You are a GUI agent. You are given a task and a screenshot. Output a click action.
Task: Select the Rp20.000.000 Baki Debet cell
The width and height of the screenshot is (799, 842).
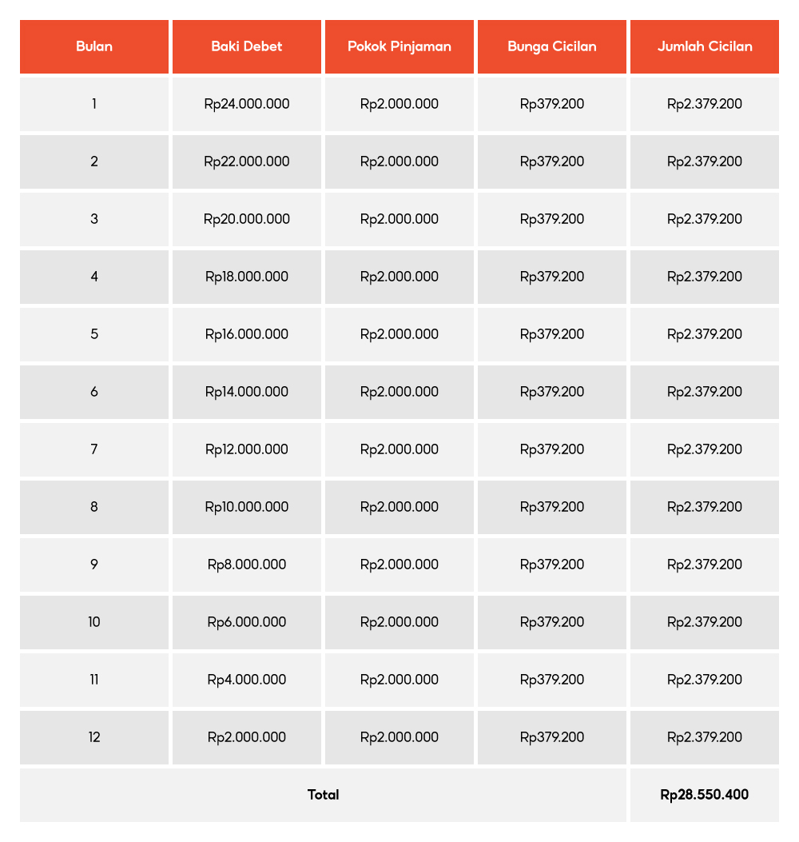(x=247, y=219)
